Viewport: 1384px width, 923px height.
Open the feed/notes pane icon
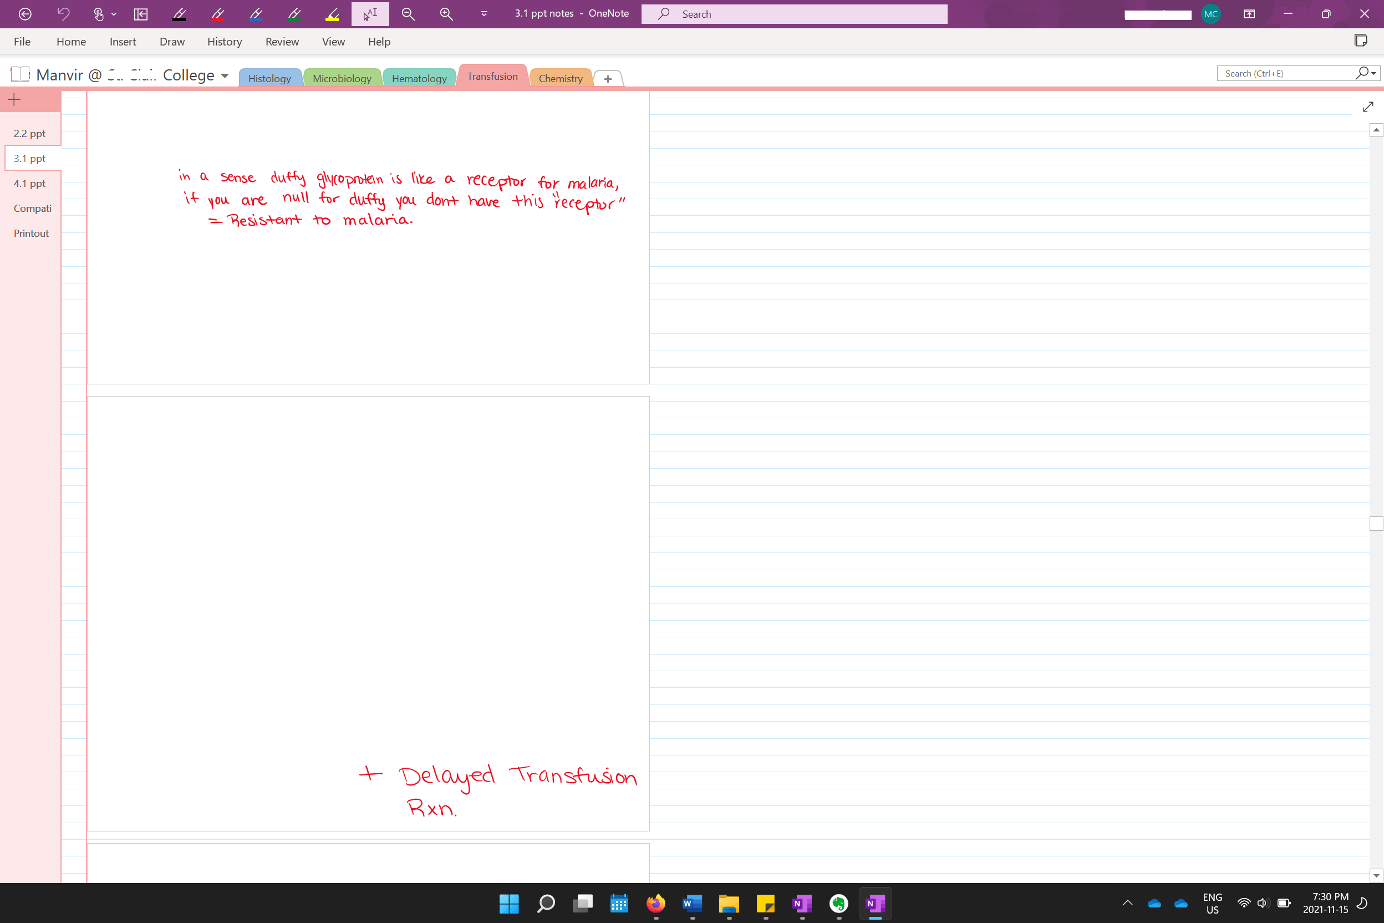coord(1361,40)
